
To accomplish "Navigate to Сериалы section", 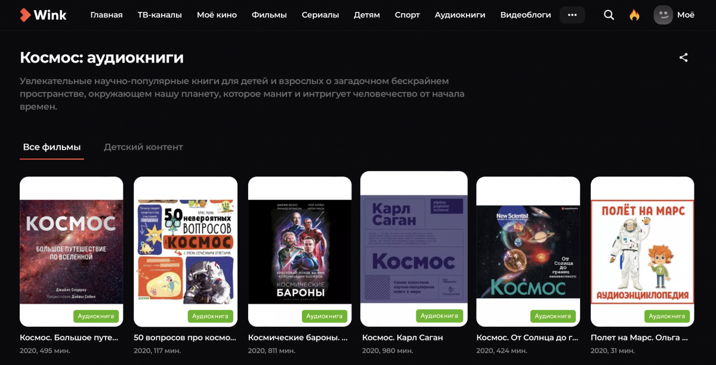I will 320,15.
